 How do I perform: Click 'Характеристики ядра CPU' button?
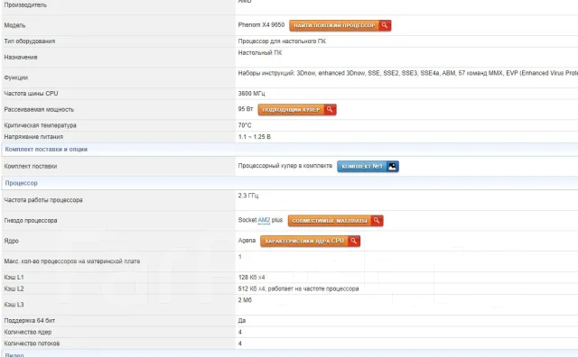(310, 241)
